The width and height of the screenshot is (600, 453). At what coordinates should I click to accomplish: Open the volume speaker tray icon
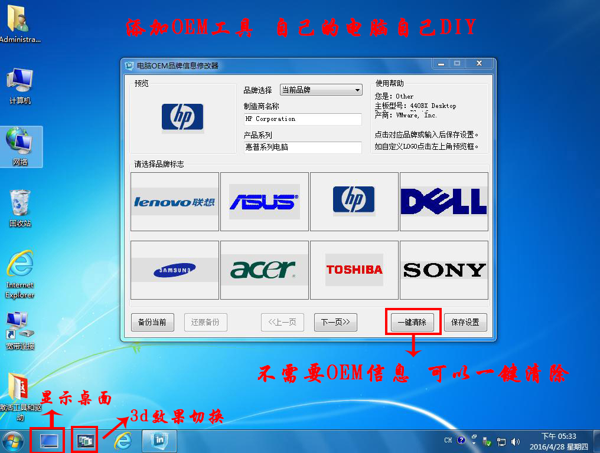click(516, 442)
